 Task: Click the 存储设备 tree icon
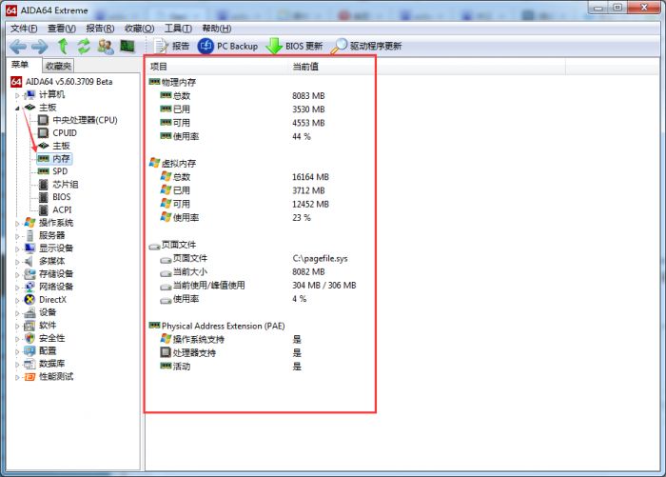(x=29, y=274)
